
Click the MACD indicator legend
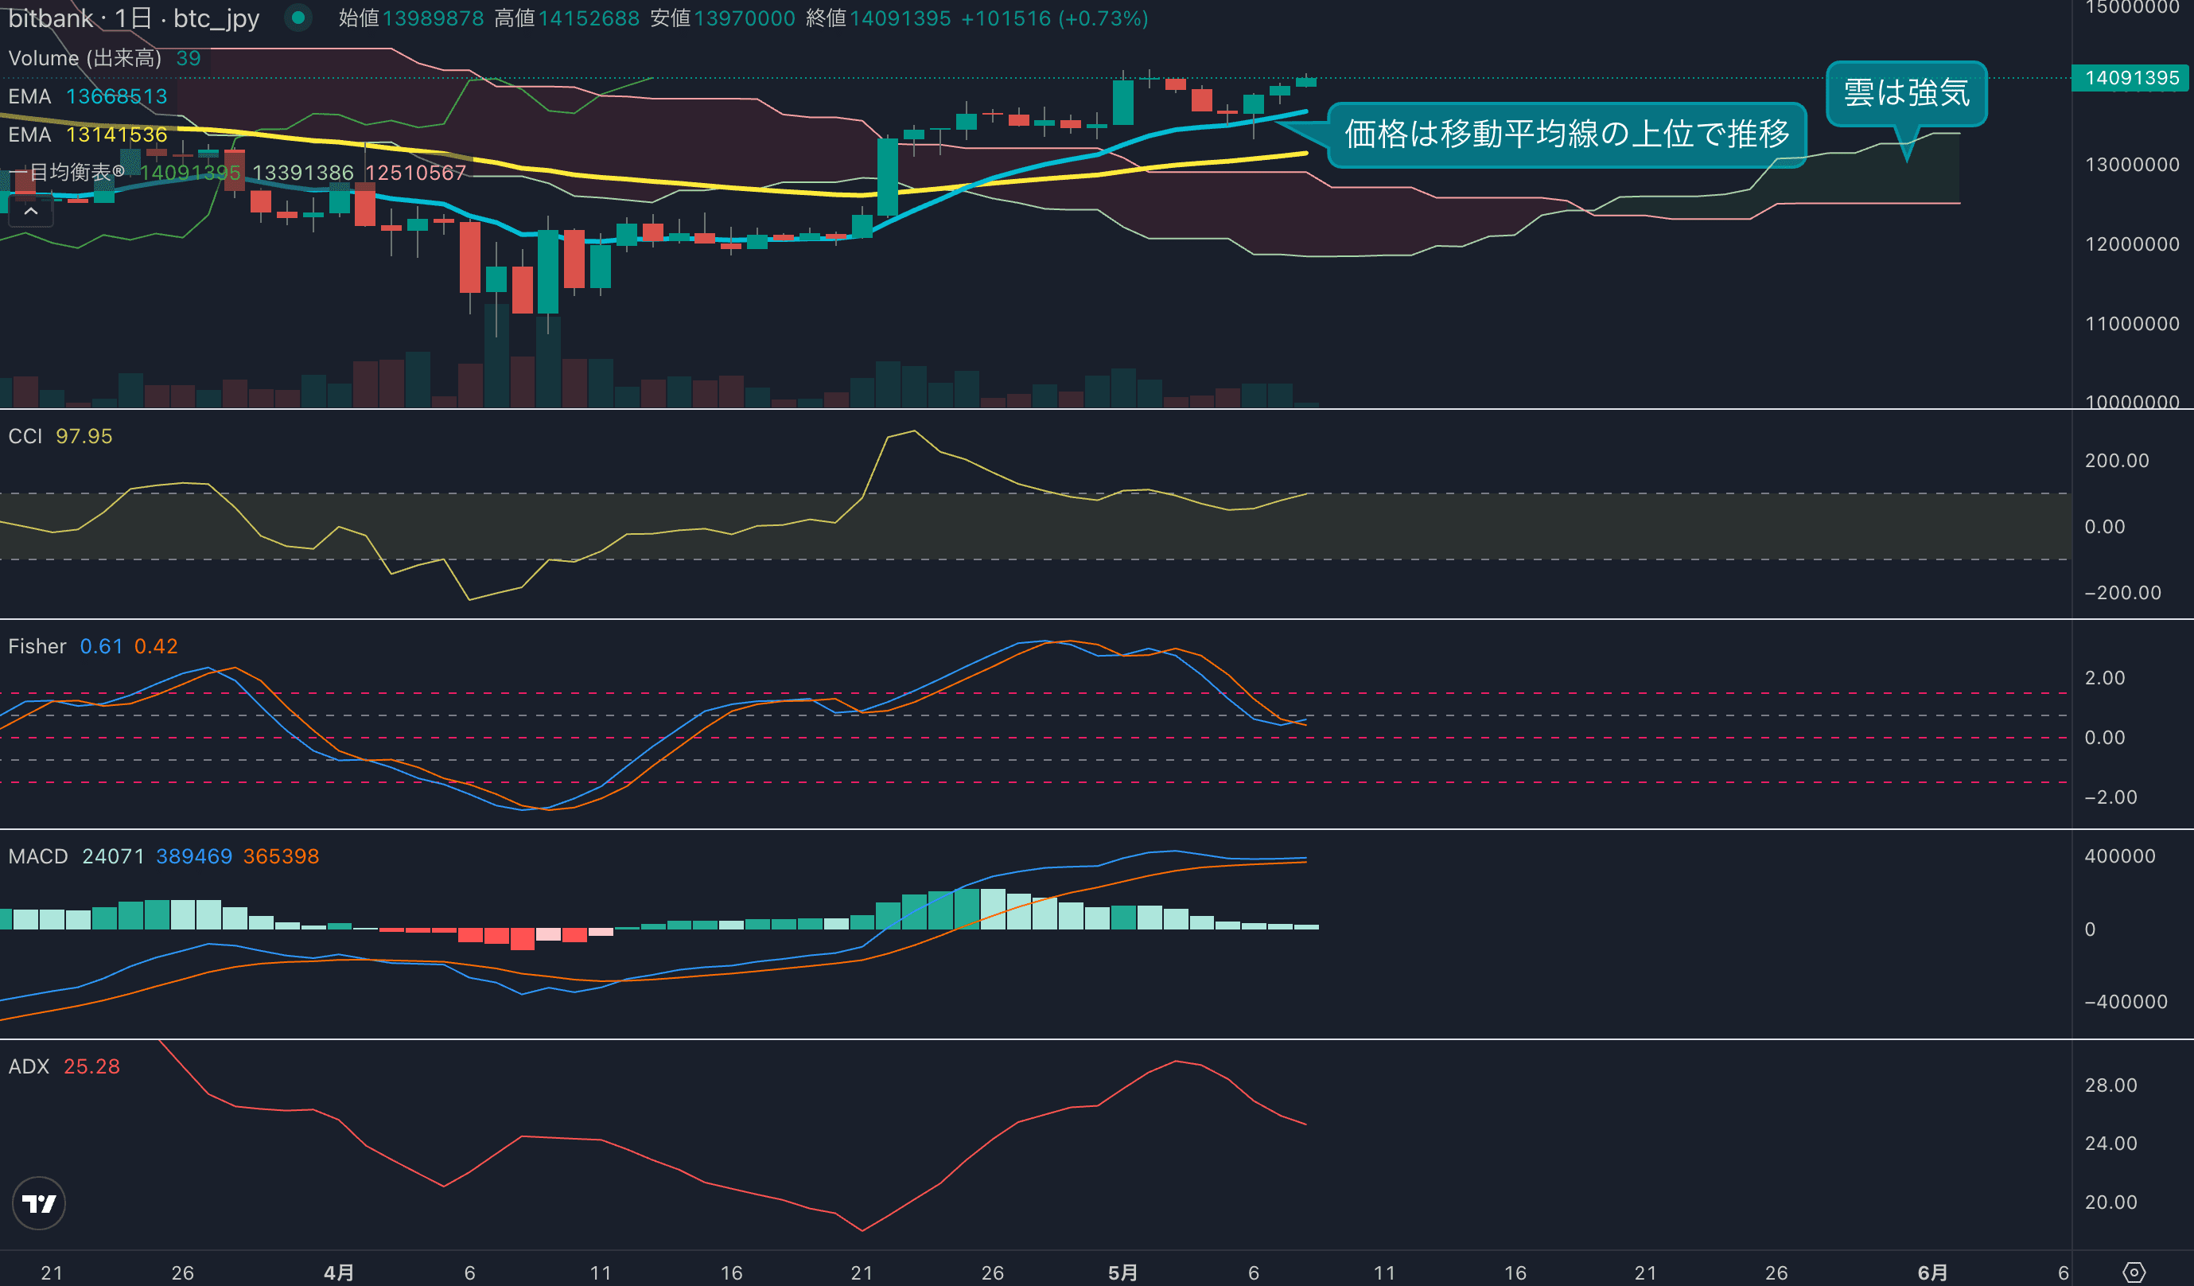[x=37, y=856]
